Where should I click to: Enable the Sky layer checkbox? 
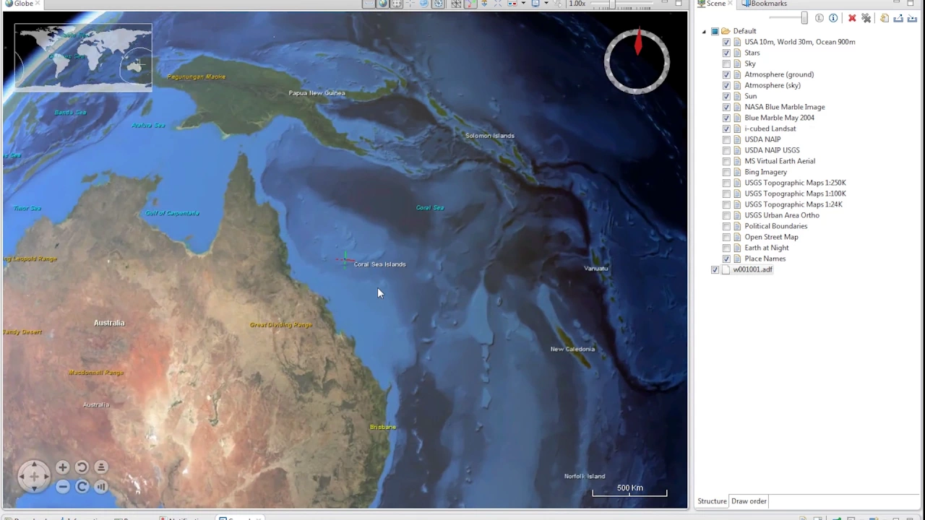coord(727,64)
